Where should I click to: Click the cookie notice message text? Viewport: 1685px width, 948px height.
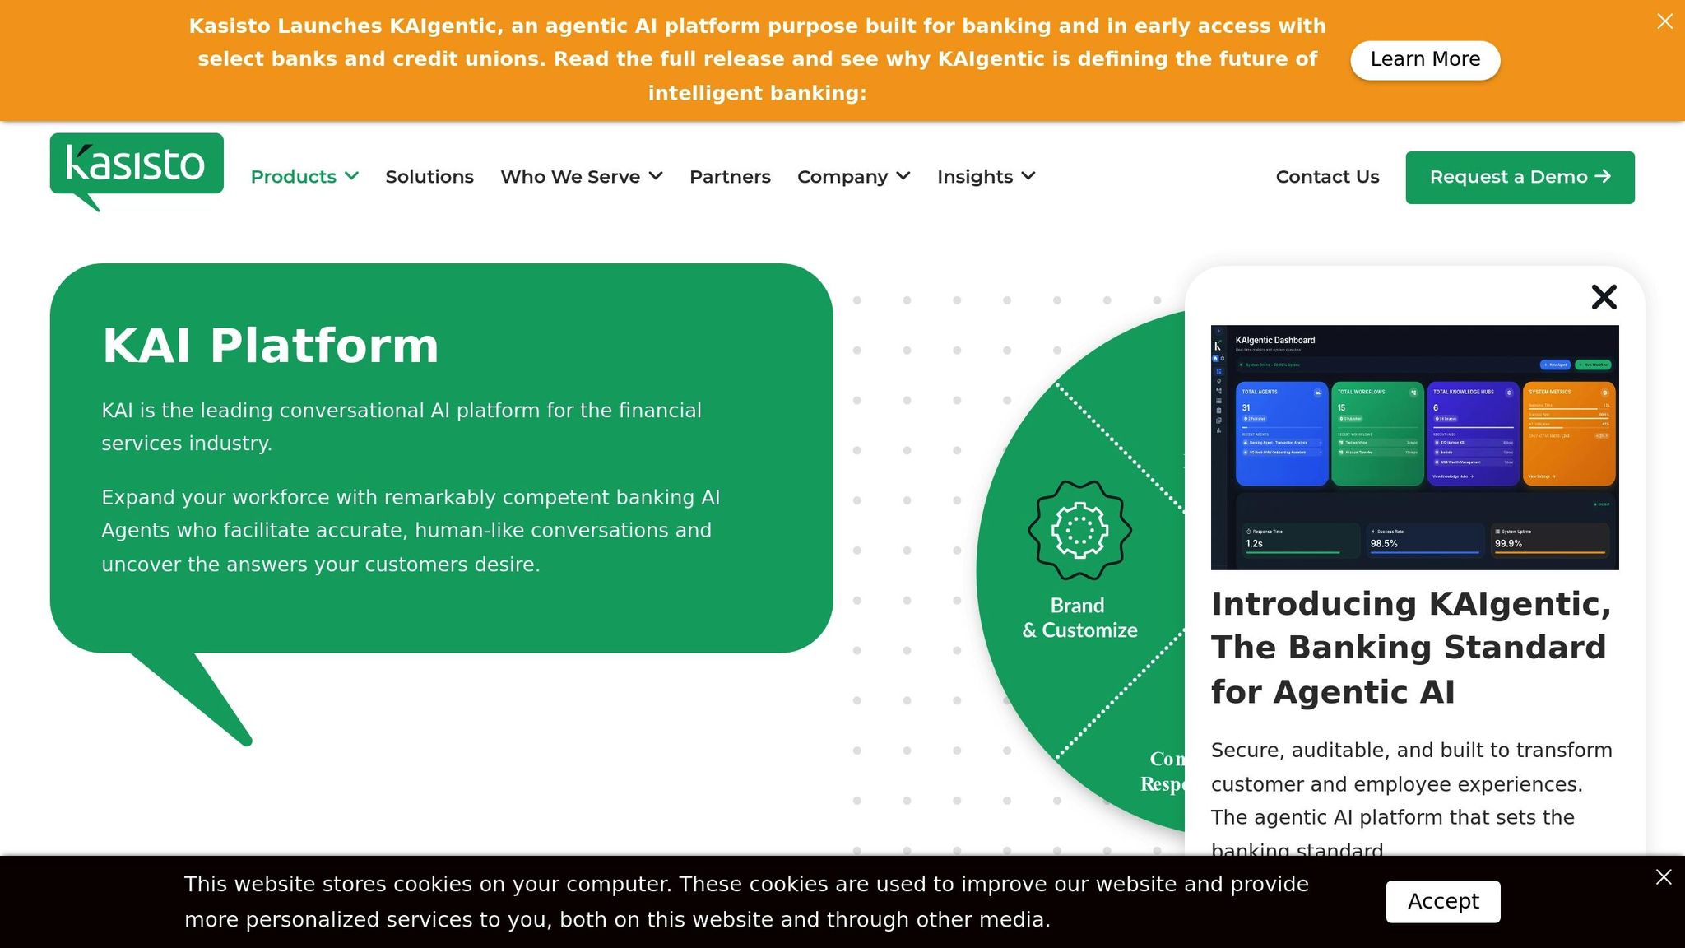click(x=746, y=902)
